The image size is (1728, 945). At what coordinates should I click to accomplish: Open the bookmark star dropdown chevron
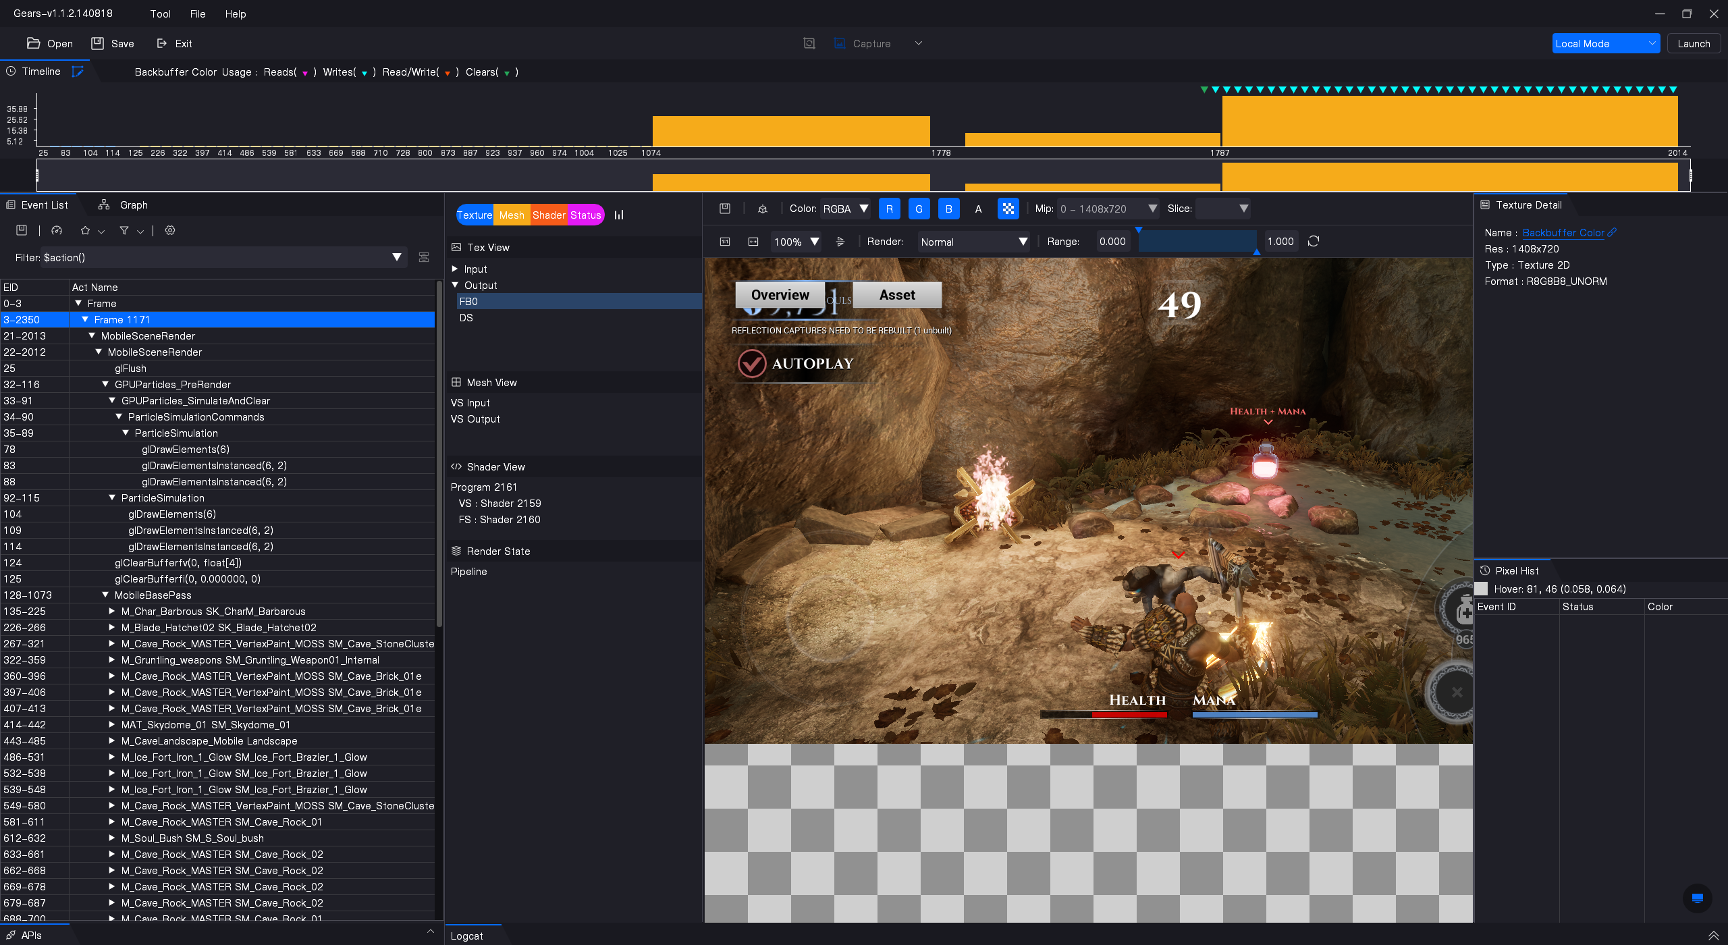[101, 232]
